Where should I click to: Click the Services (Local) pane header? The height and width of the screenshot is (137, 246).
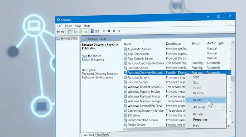pyautogui.click(x=97, y=39)
